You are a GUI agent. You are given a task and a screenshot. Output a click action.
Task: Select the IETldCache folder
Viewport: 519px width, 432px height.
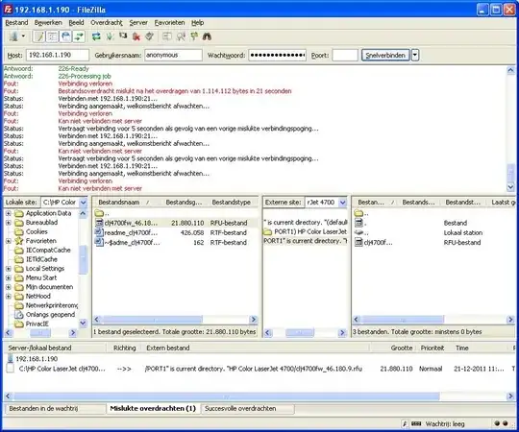tap(41, 259)
